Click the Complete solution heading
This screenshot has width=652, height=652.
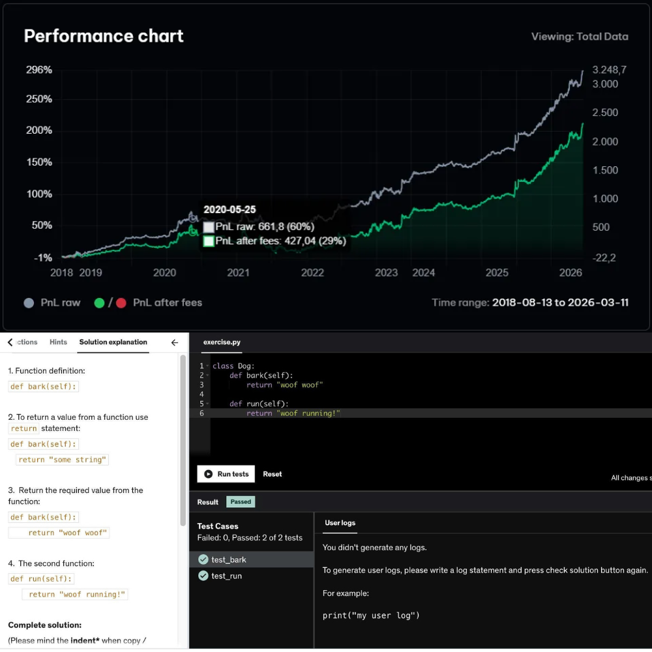click(44, 625)
